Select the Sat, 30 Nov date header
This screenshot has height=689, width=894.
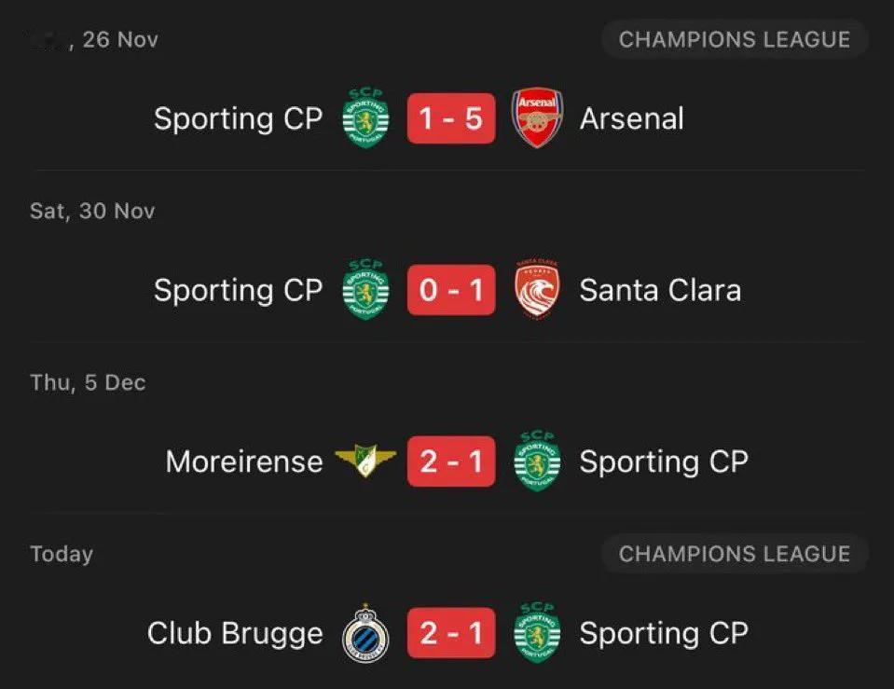[x=92, y=211]
